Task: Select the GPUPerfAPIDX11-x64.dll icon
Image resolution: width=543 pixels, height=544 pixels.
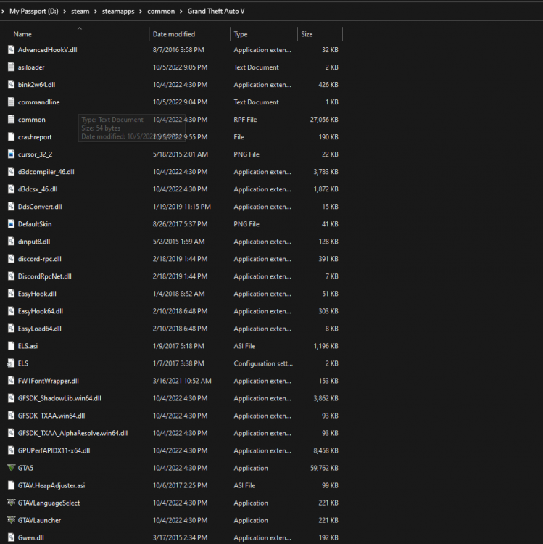Action: pyautogui.click(x=11, y=450)
